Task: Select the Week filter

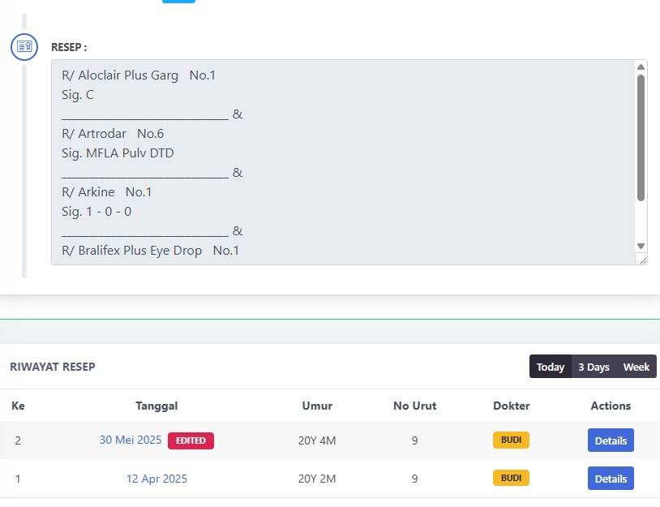Action: point(636,367)
